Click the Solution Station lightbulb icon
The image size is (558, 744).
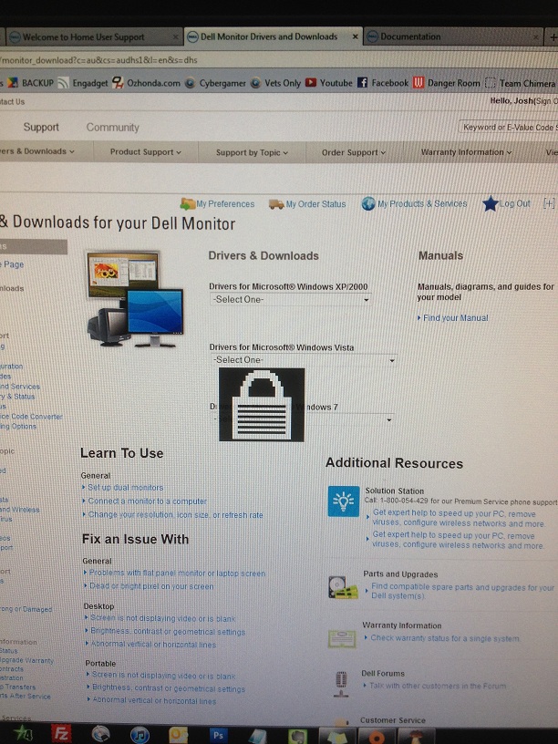(x=344, y=501)
